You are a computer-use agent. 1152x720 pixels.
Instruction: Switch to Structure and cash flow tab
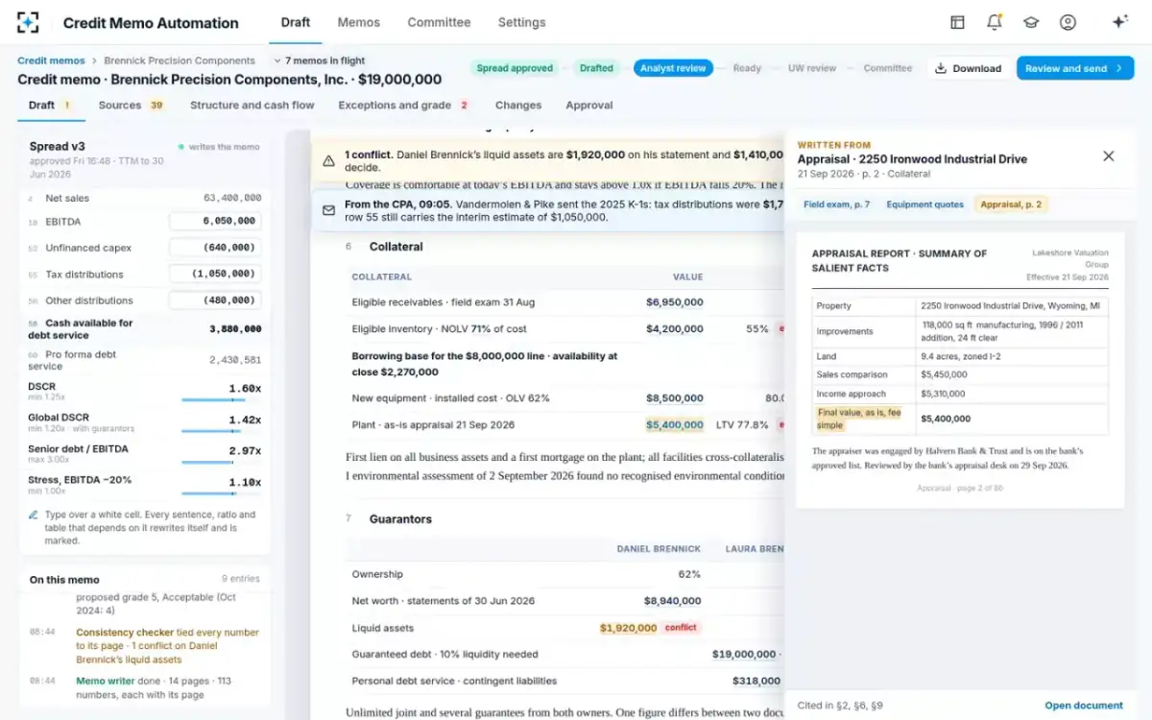pos(252,105)
